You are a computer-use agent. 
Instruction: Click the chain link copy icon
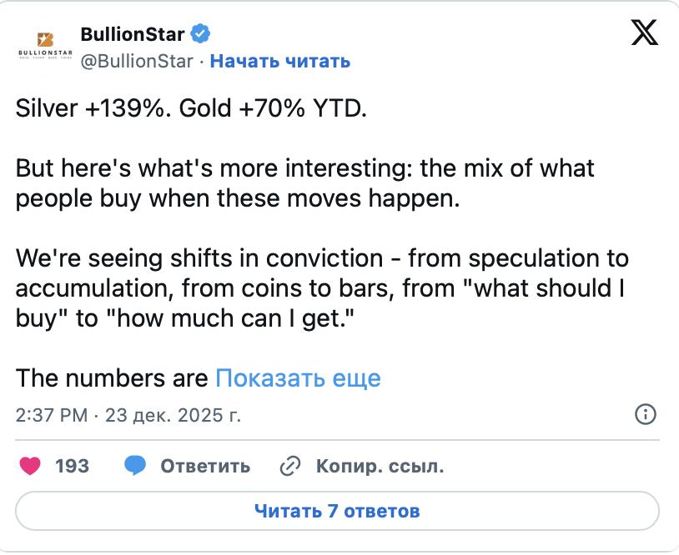[x=289, y=466]
